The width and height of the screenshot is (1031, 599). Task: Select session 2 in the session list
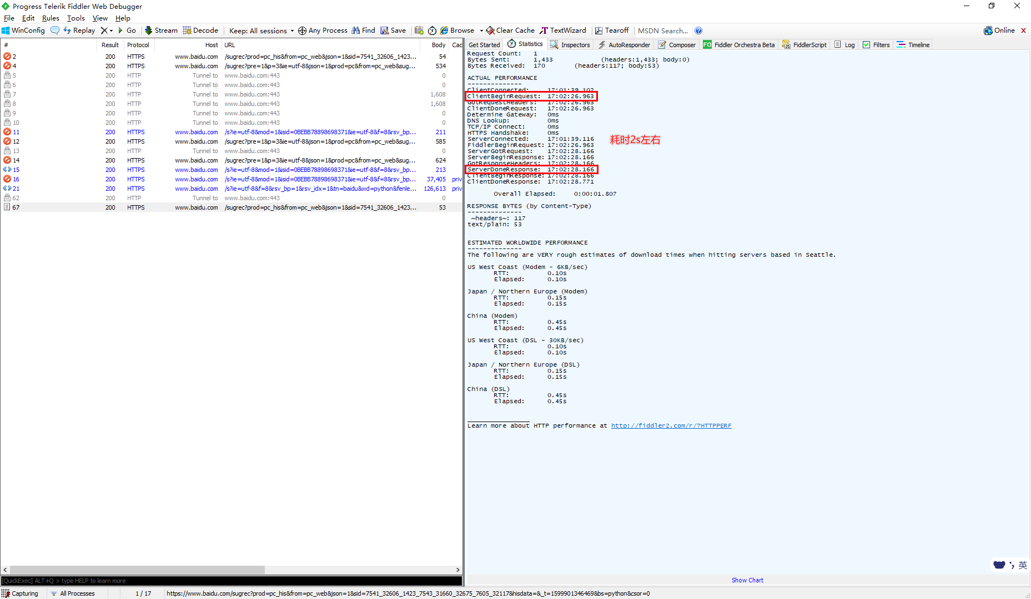(x=231, y=57)
